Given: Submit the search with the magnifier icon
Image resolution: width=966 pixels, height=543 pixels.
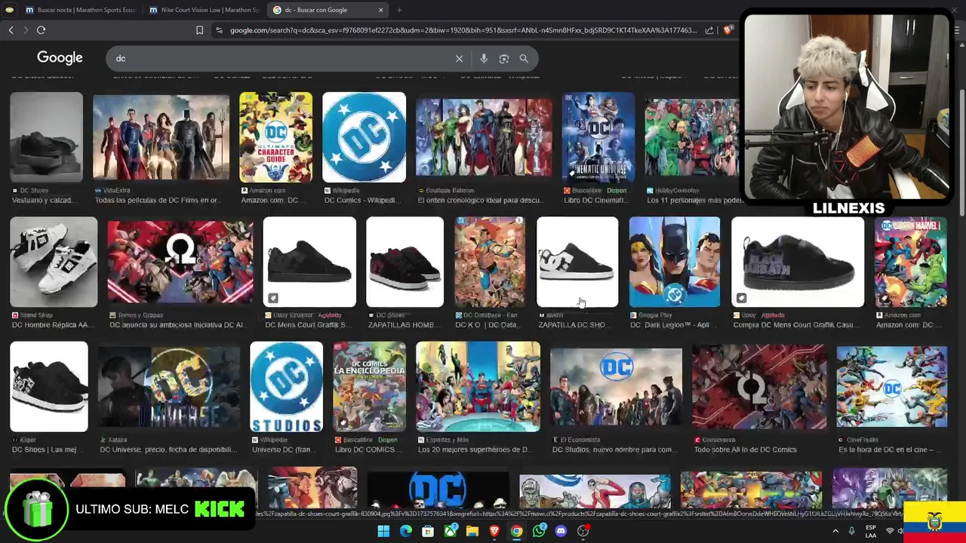Looking at the screenshot, I should pos(524,58).
